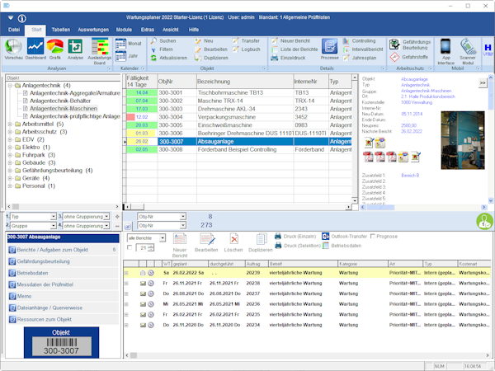The width and height of the screenshot is (495, 371).
Task: Click Druck (Einzeln) printer
Action: coord(295,237)
